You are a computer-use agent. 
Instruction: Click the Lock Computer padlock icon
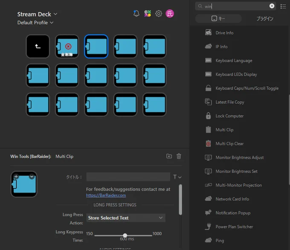pyautogui.click(x=208, y=116)
